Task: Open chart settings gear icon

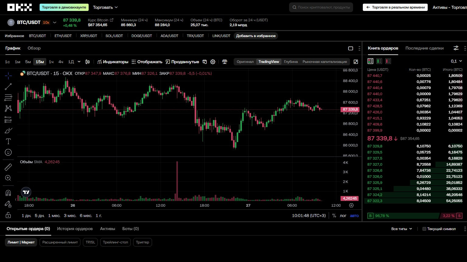Action: point(213,62)
